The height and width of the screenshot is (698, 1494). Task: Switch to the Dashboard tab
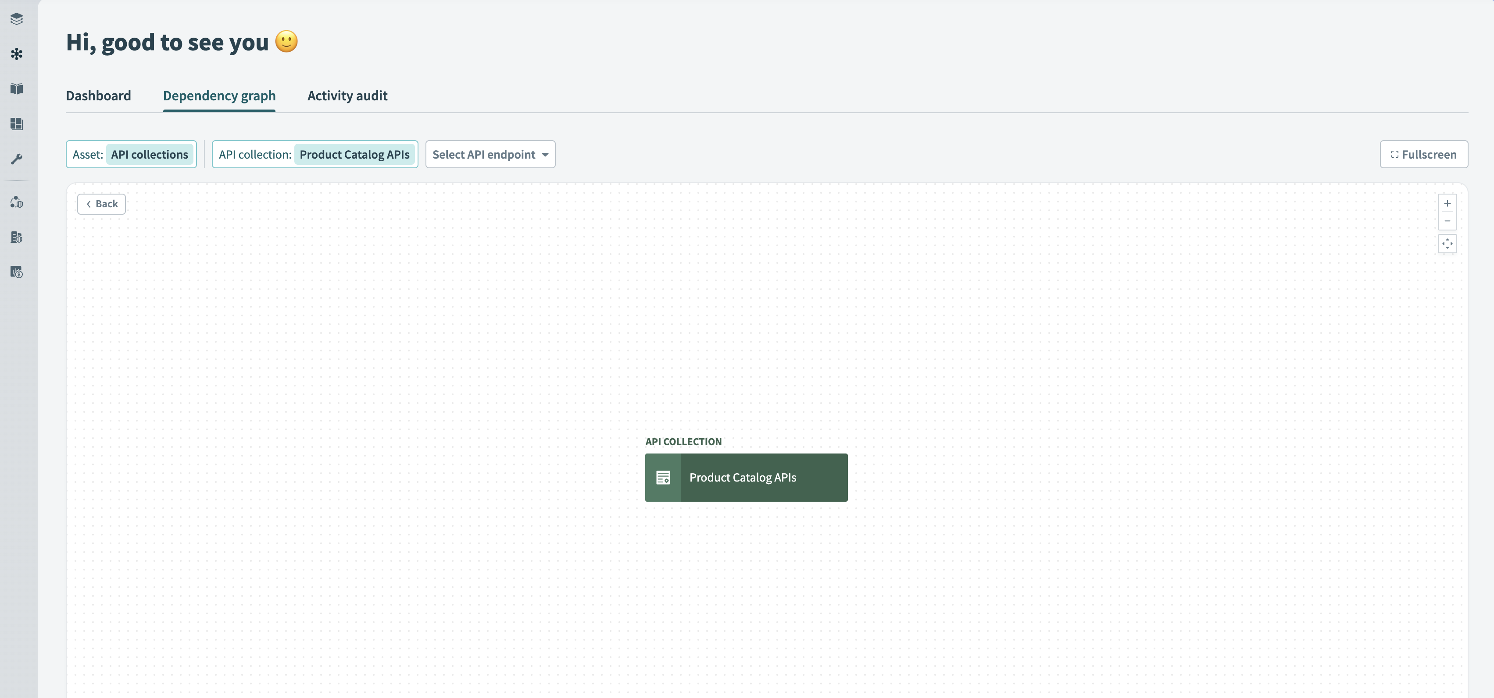pyautogui.click(x=99, y=96)
